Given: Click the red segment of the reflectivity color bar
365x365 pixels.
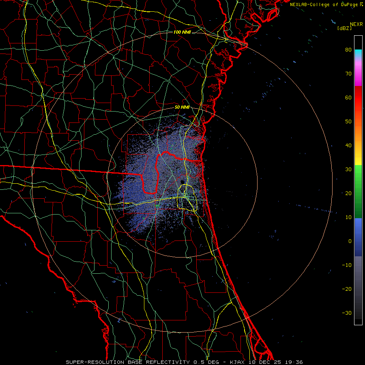Looking at the screenshot, I should click(358, 98).
